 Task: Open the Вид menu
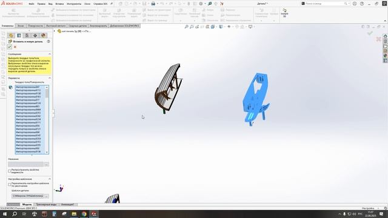point(50,4)
